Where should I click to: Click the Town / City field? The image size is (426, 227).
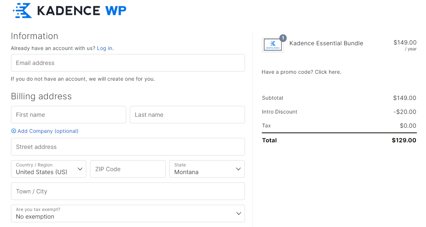(x=128, y=191)
